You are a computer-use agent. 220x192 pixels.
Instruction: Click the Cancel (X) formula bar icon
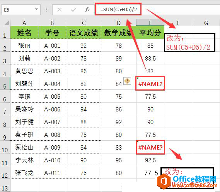tap(60, 10)
